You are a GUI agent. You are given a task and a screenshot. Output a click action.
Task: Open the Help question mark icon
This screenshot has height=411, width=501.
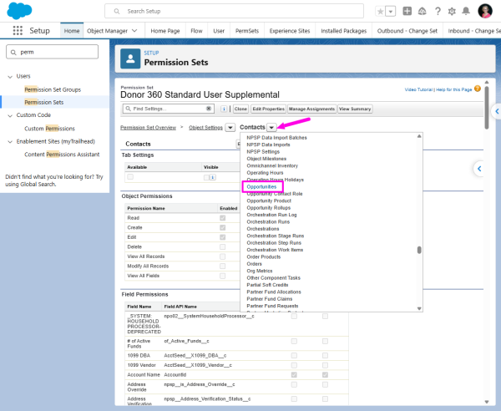(x=438, y=11)
